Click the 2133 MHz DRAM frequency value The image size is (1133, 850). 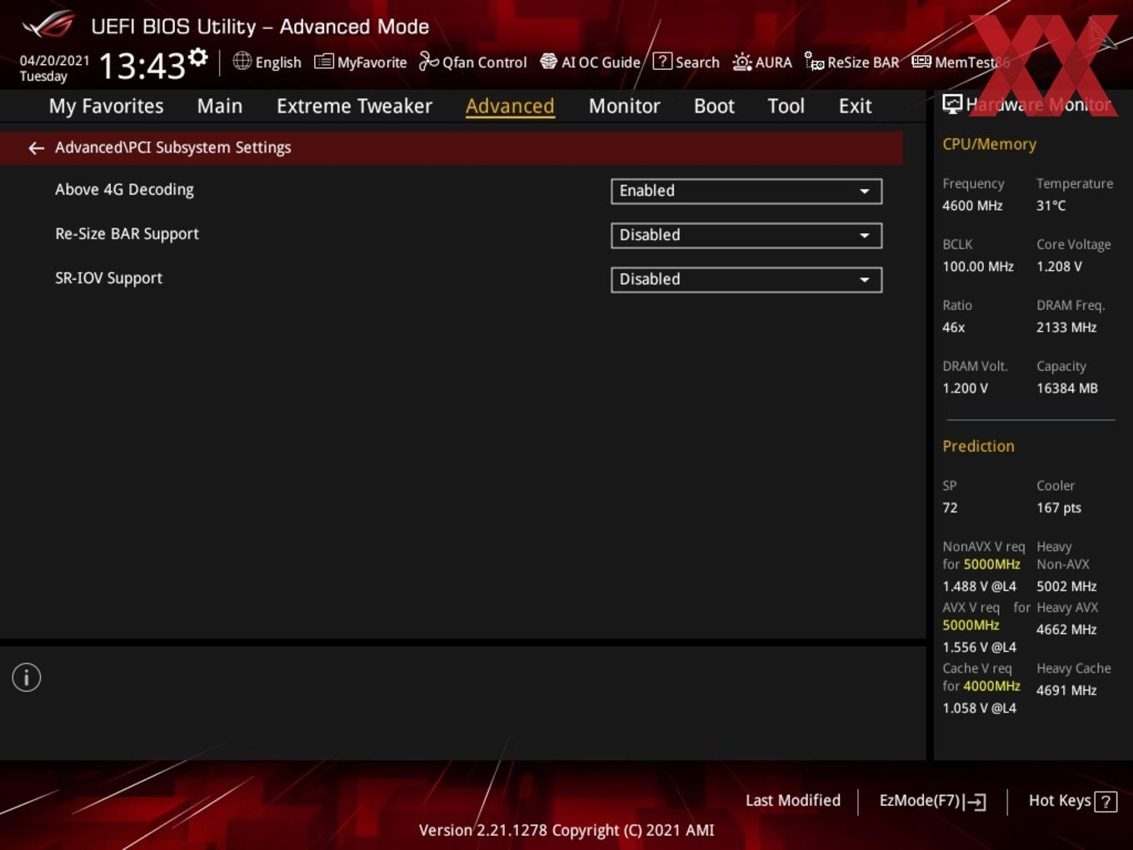click(x=1066, y=327)
